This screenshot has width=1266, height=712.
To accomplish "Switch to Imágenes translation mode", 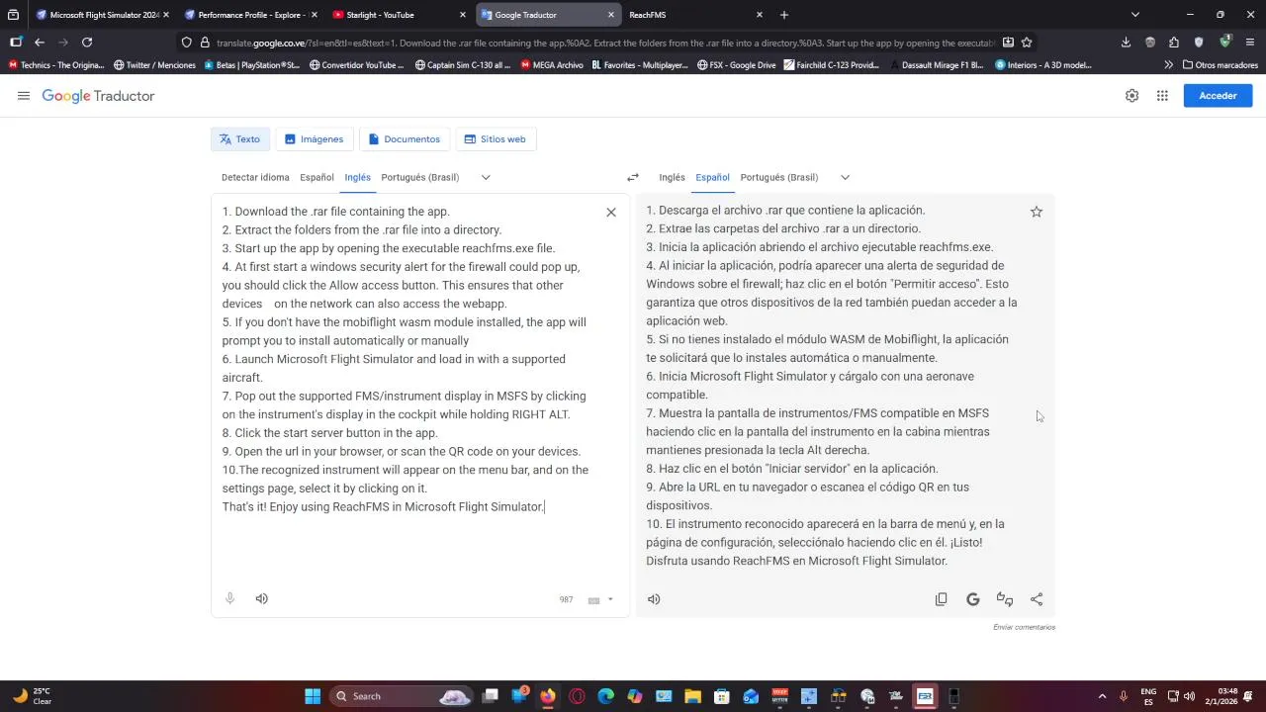I will 314,139.
